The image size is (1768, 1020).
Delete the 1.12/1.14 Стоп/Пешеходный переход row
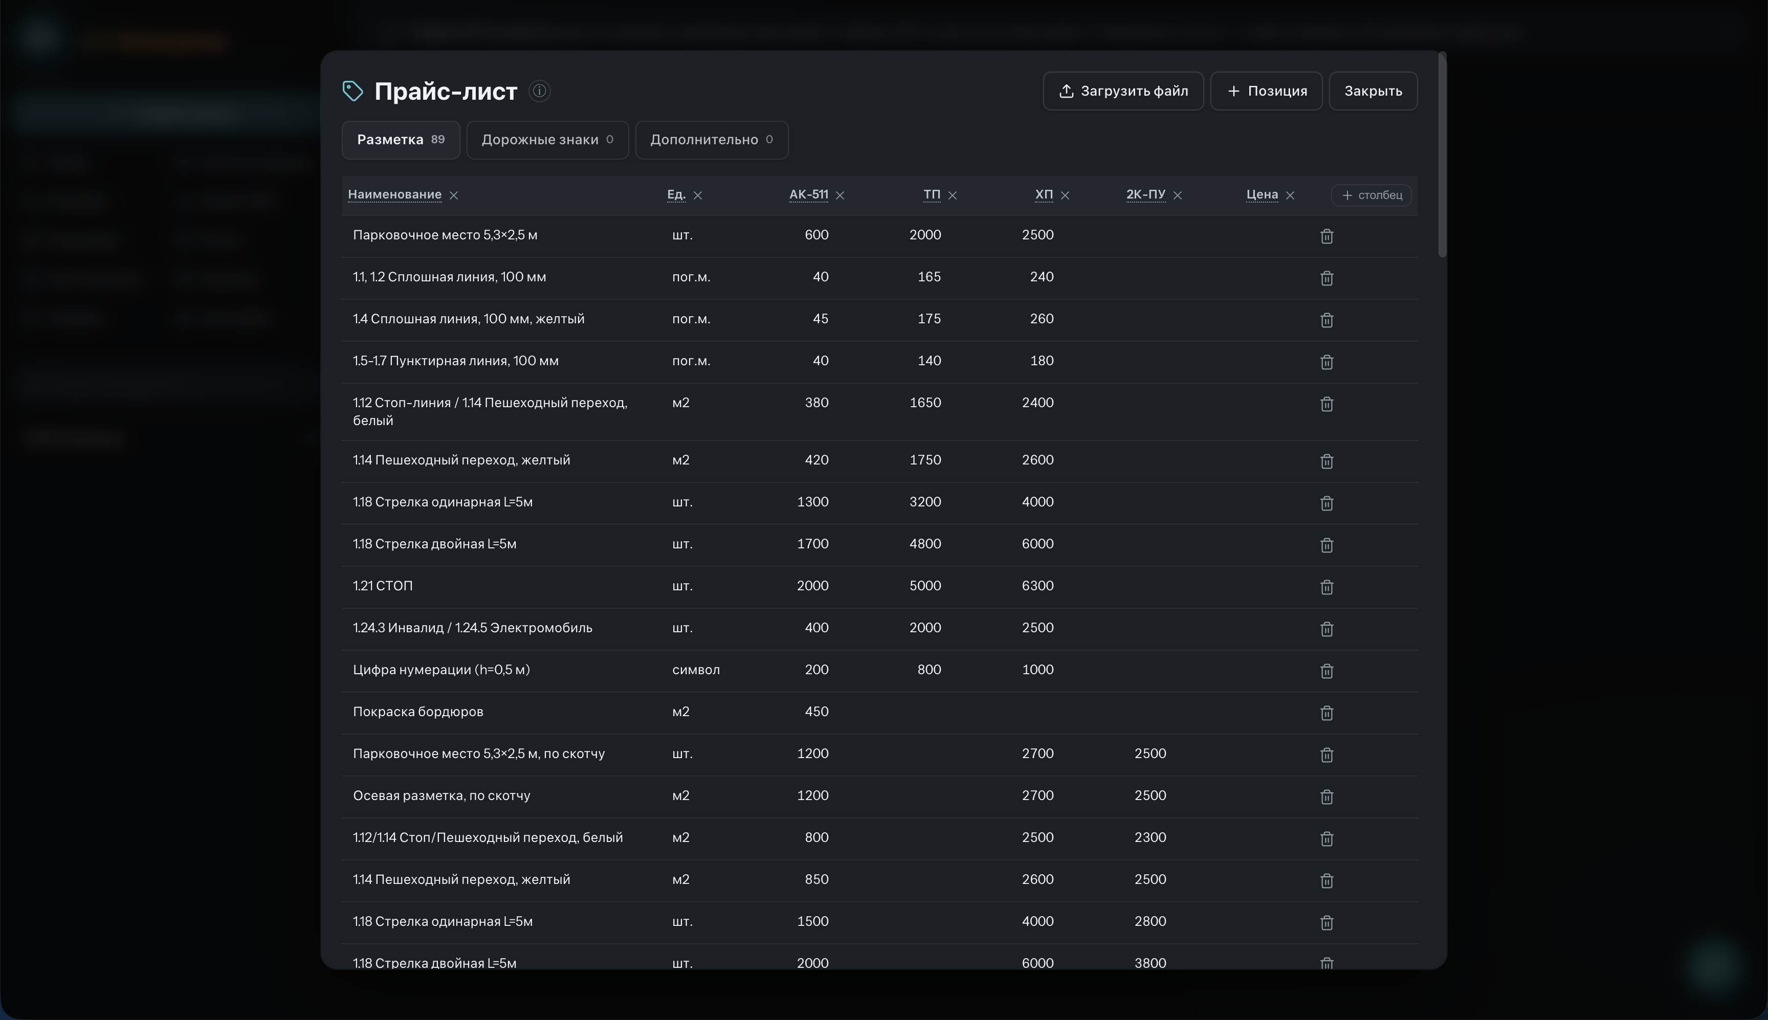[1327, 838]
